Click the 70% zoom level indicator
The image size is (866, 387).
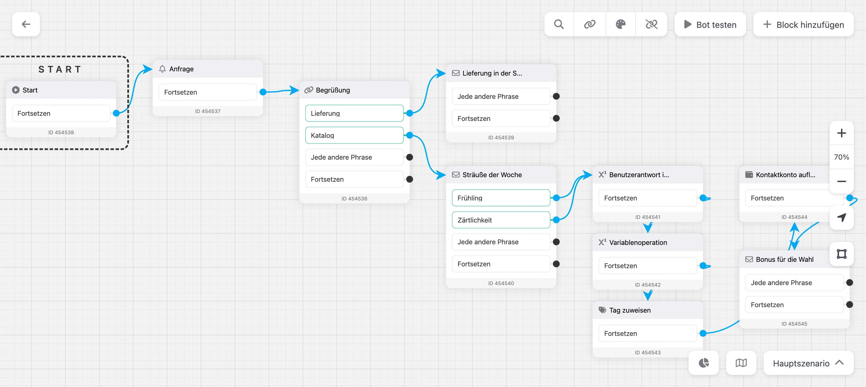[841, 157]
